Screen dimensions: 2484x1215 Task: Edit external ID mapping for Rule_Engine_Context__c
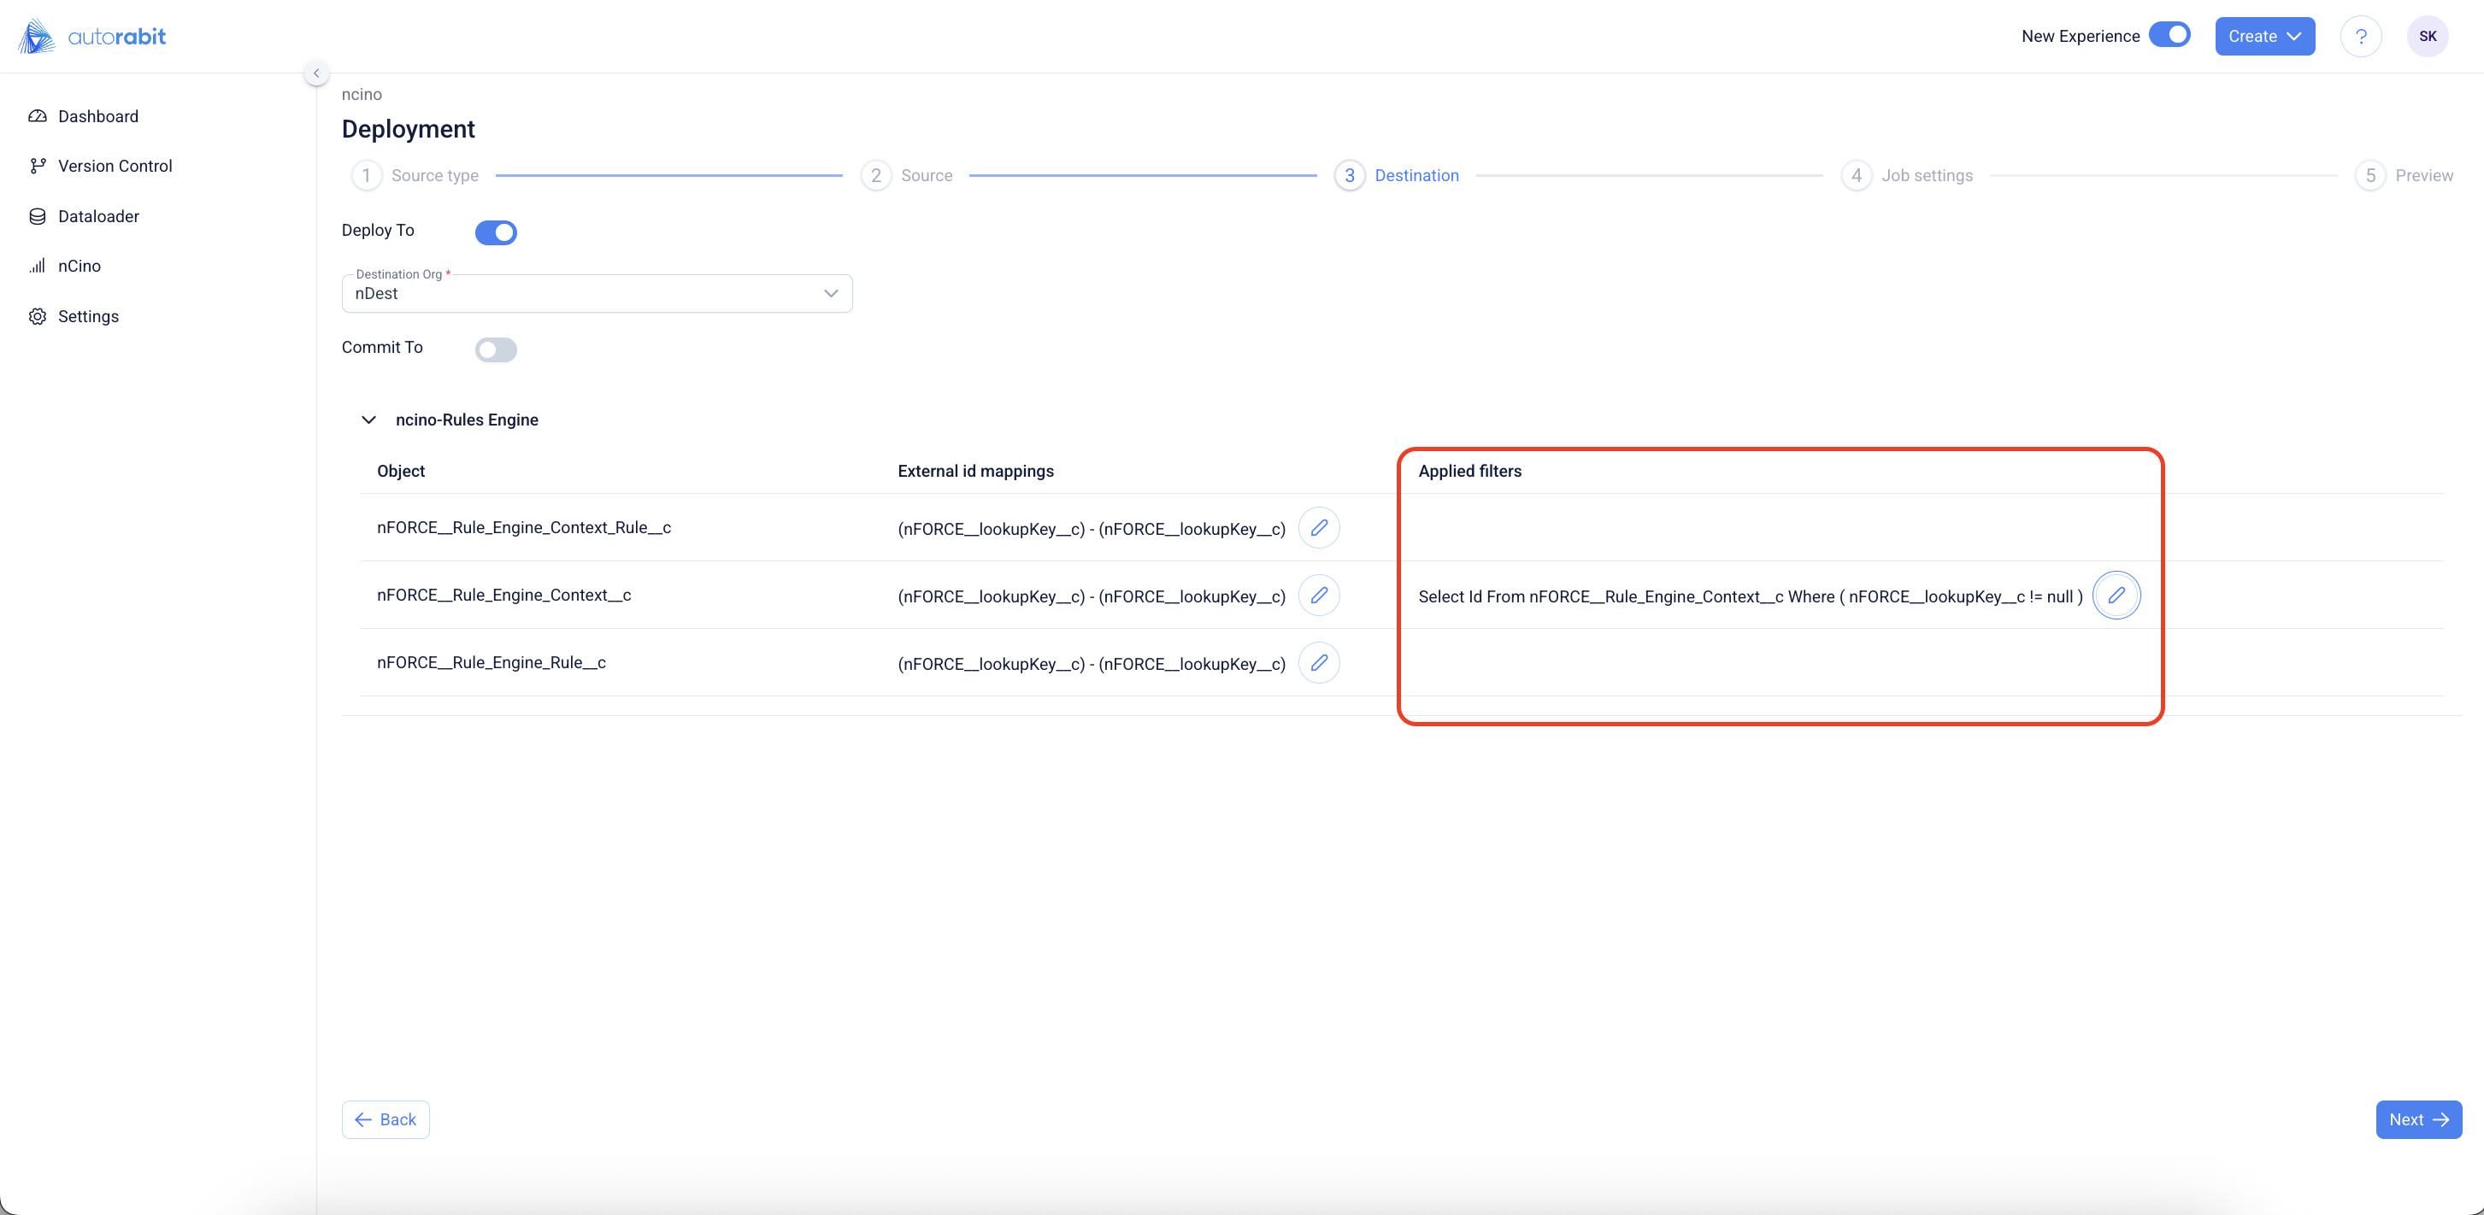(x=1318, y=596)
